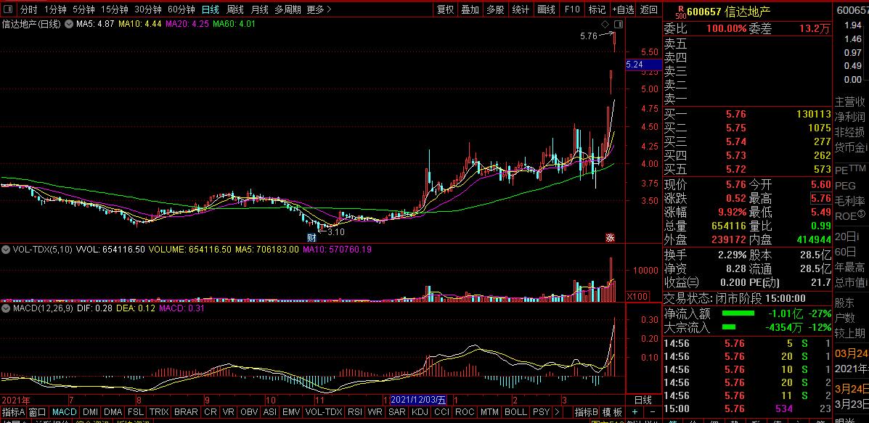Expand the MACD(12,26,9) indicator settings arrow
The height and width of the screenshot is (423, 869).
(6, 308)
